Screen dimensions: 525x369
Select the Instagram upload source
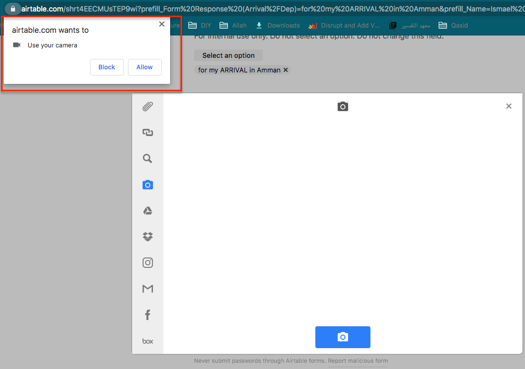[x=148, y=263]
